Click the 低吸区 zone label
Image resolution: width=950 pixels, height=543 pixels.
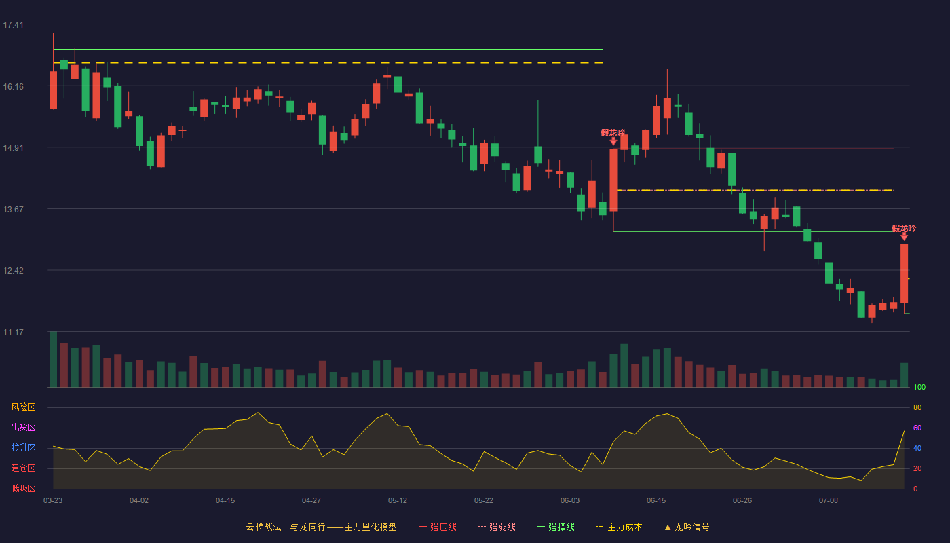[x=23, y=489]
